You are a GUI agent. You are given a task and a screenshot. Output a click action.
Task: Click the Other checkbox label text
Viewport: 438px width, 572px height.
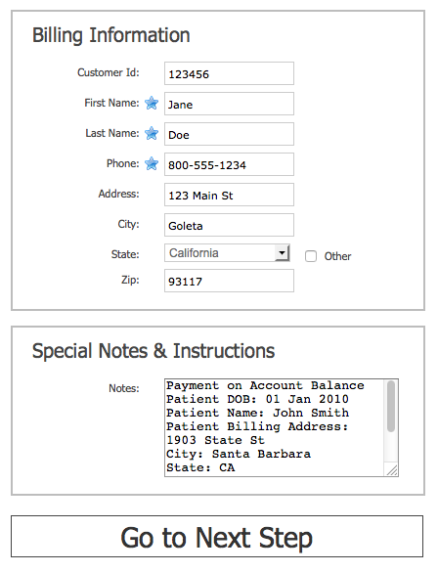tap(337, 256)
